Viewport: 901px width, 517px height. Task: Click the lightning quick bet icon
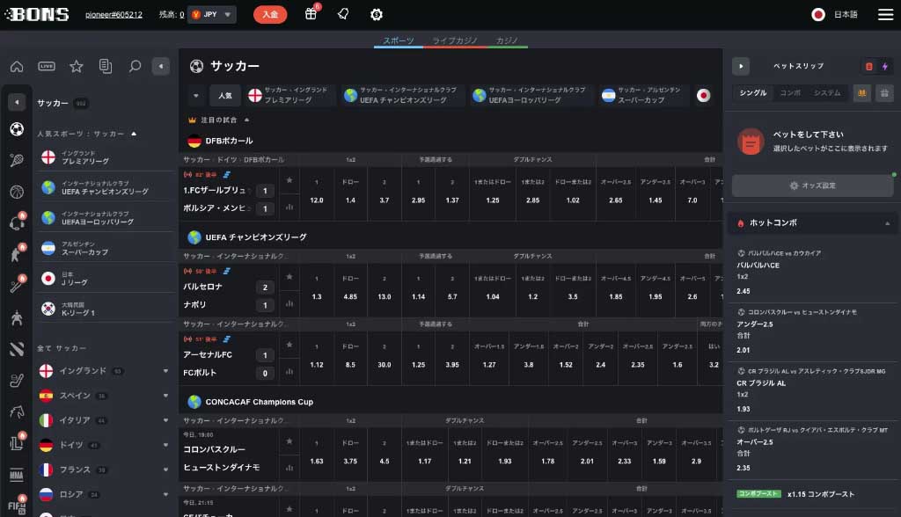pos(885,67)
